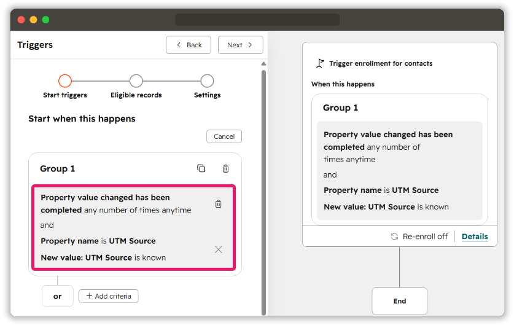
Task: Go back with the Back button
Action: [x=189, y=45]
